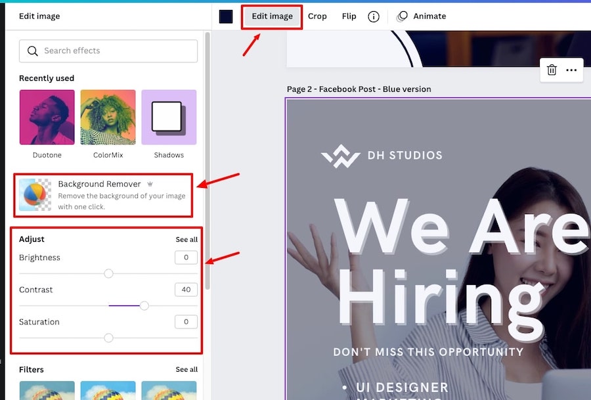Viewport: 591px width, 400px height.
Task: Select the last balloon filter thumbnail
Action: pos(169,390)
